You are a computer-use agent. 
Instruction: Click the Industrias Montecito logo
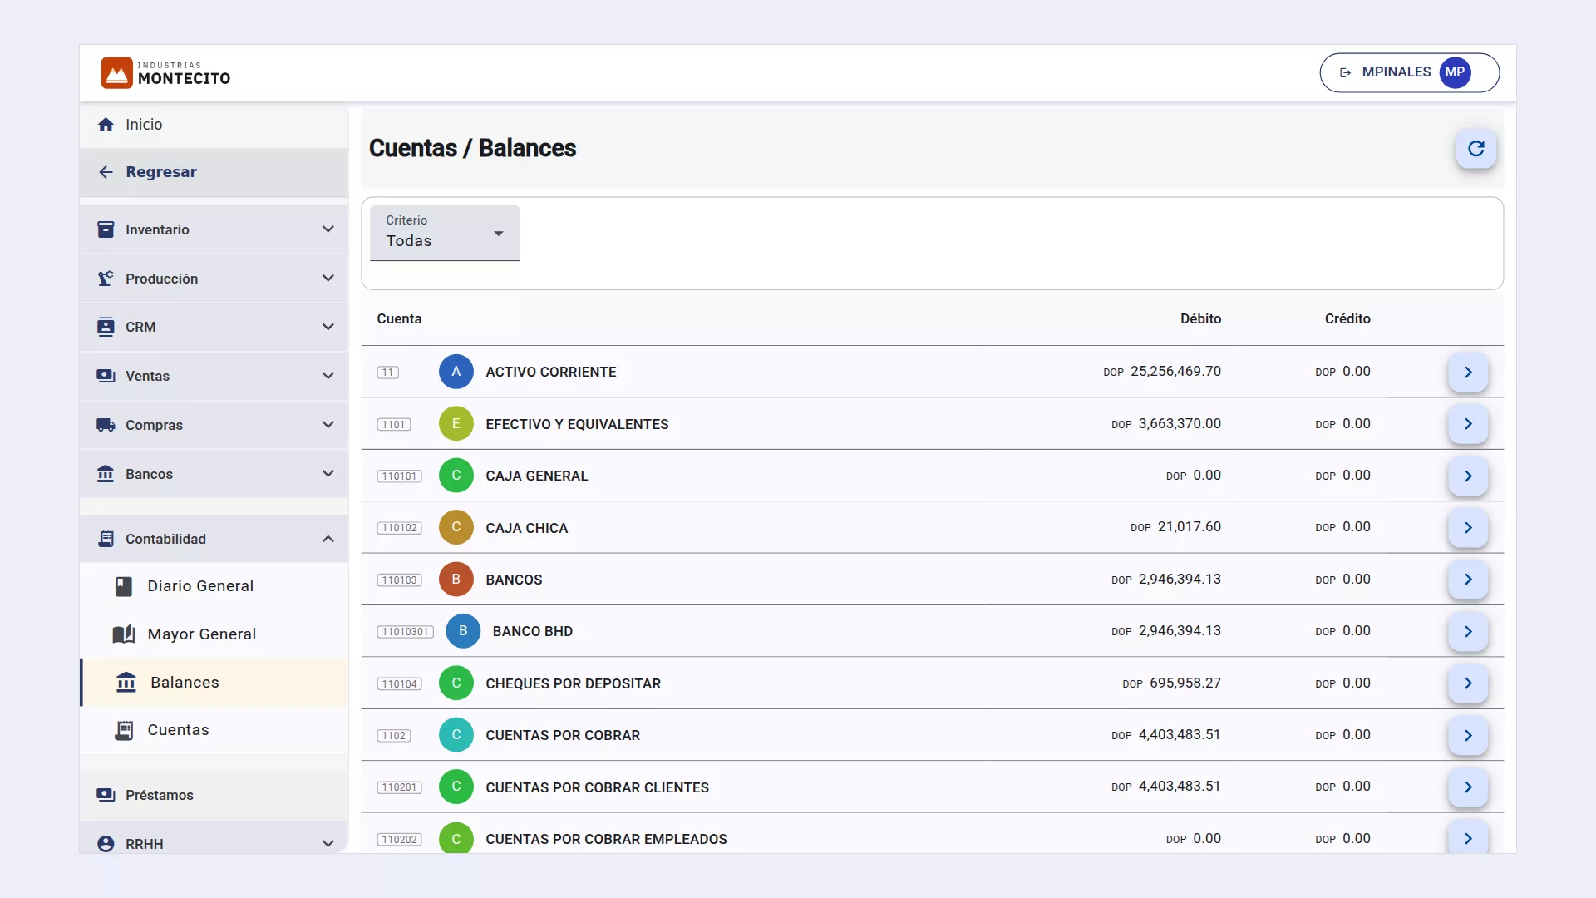[165, 73]
